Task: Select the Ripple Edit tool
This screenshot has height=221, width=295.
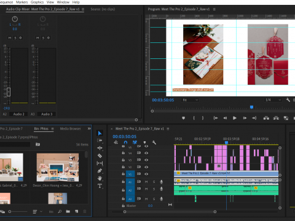Action: pyautogui.click(x=100, y=148)
